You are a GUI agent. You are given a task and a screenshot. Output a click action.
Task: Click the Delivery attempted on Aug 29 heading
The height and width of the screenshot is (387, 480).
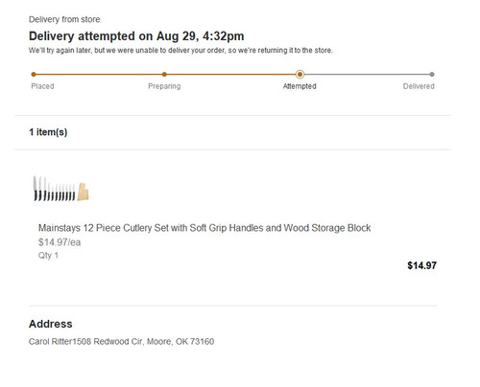point(136,36)
